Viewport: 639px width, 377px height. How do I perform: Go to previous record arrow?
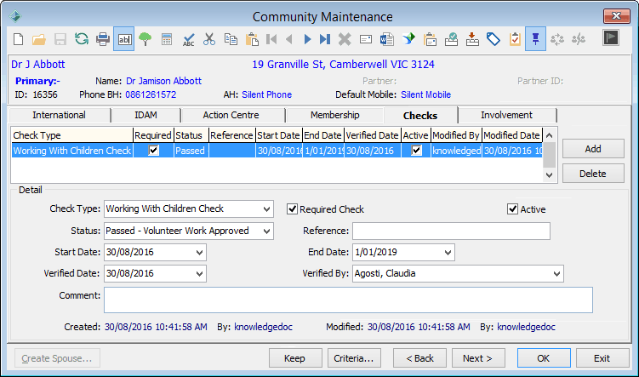coord(289,39)
